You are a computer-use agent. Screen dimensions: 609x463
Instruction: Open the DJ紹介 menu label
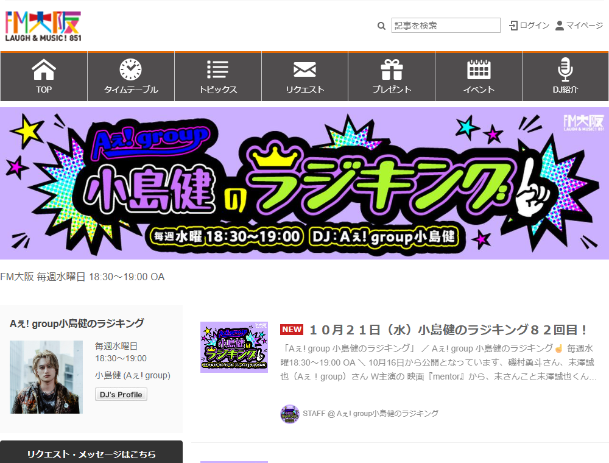[x=566, y=90]
